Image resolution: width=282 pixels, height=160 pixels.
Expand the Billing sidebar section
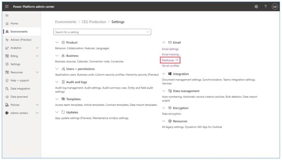[x=37, y=56]
